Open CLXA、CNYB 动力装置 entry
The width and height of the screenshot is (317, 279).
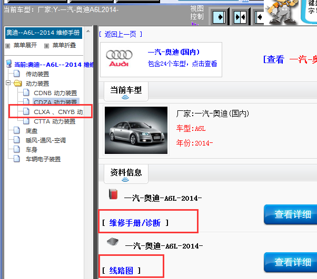point(58,112)
